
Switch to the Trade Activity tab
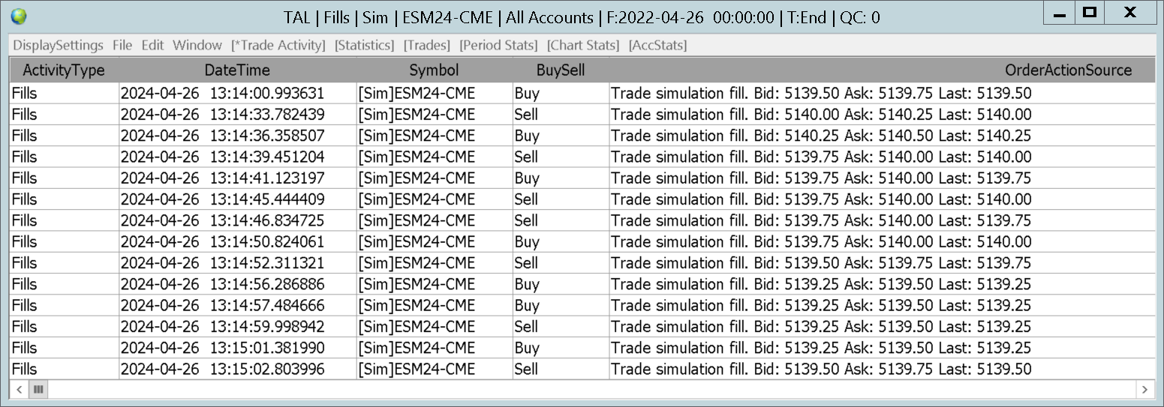click(x=278, y=45)
